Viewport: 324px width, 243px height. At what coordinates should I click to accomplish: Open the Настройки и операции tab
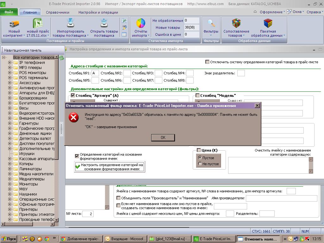pos(98,12)
